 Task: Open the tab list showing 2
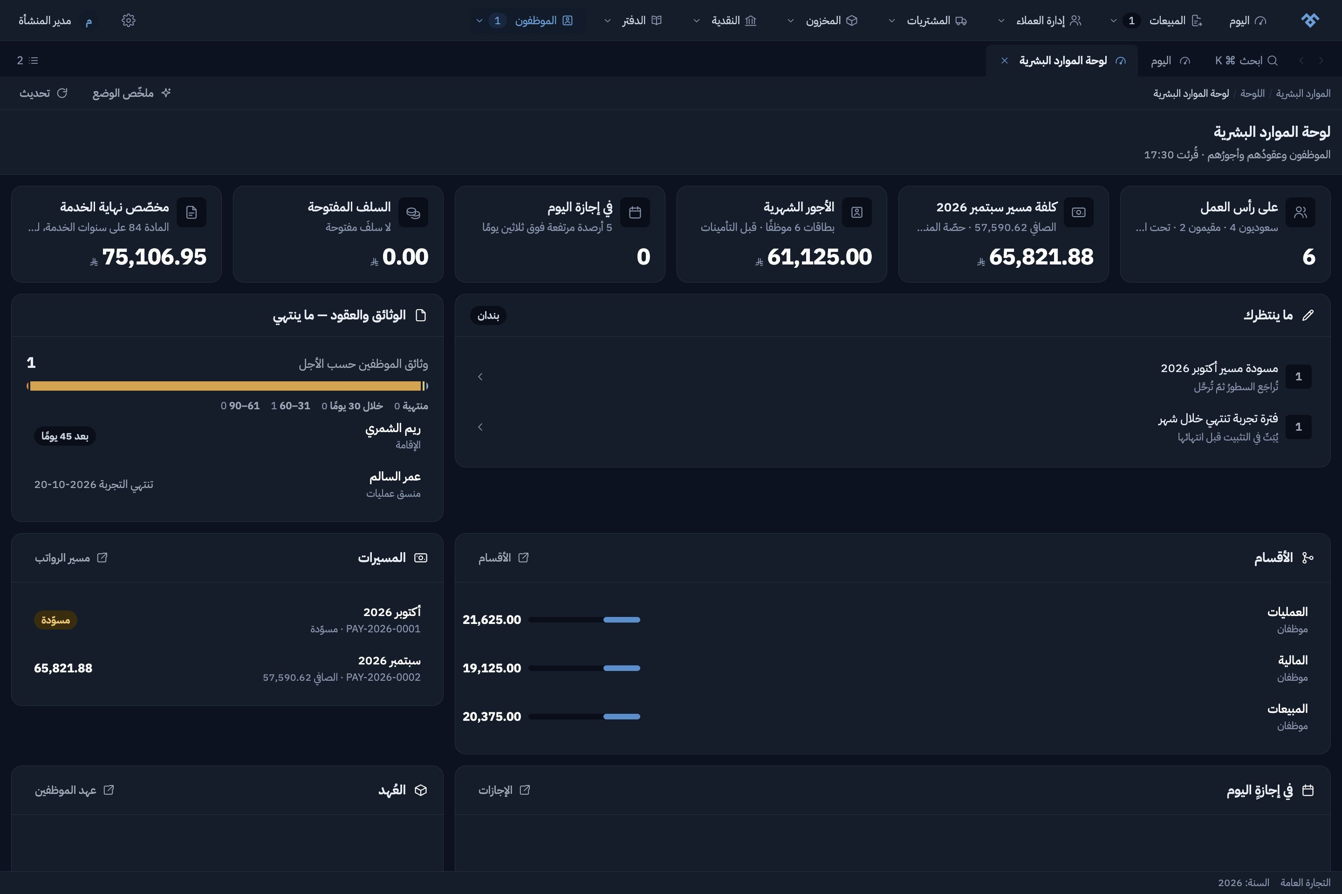[27, 61]
